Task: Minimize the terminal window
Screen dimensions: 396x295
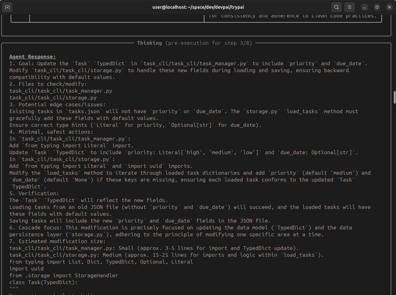Action: point(365,7)
